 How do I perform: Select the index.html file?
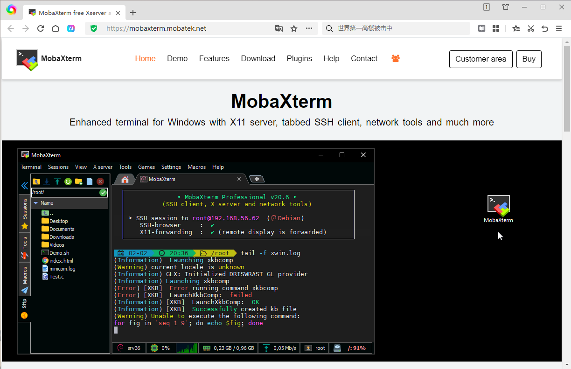pos(57,261)
